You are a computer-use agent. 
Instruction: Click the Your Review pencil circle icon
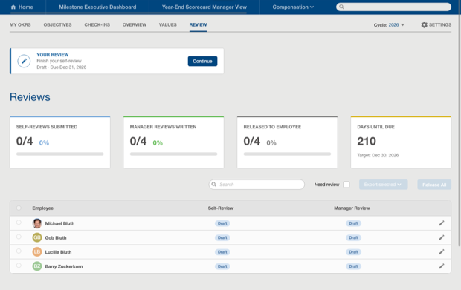[24, 61]
